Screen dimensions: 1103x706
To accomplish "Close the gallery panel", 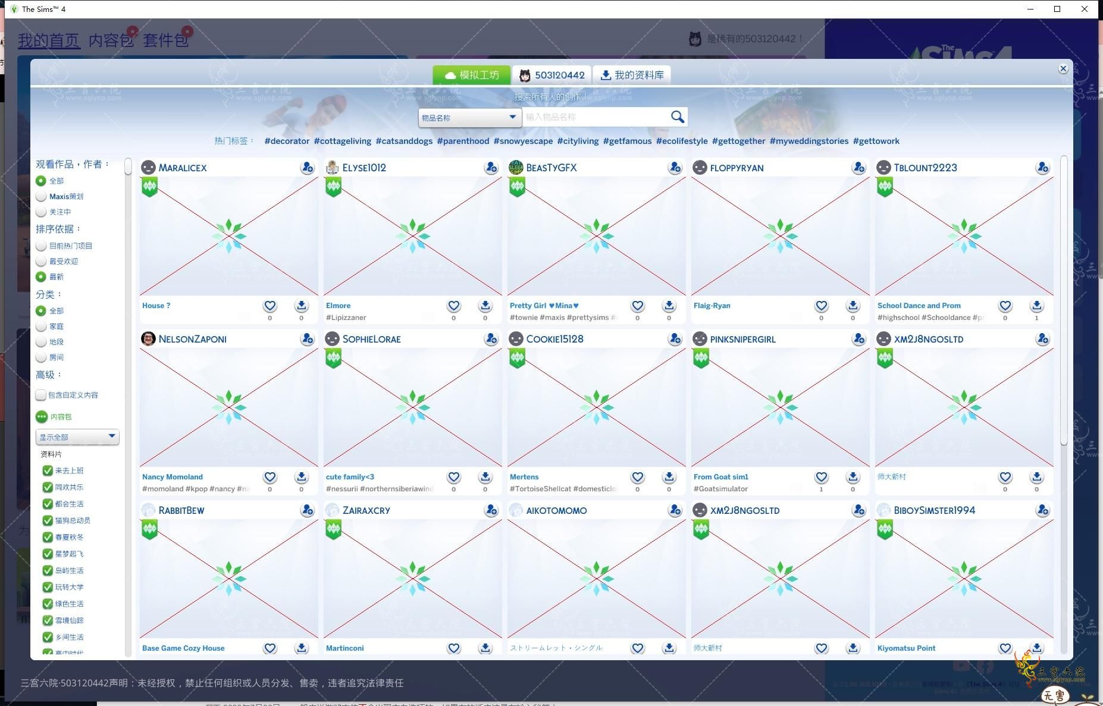I will click(x=1063, y=68).
